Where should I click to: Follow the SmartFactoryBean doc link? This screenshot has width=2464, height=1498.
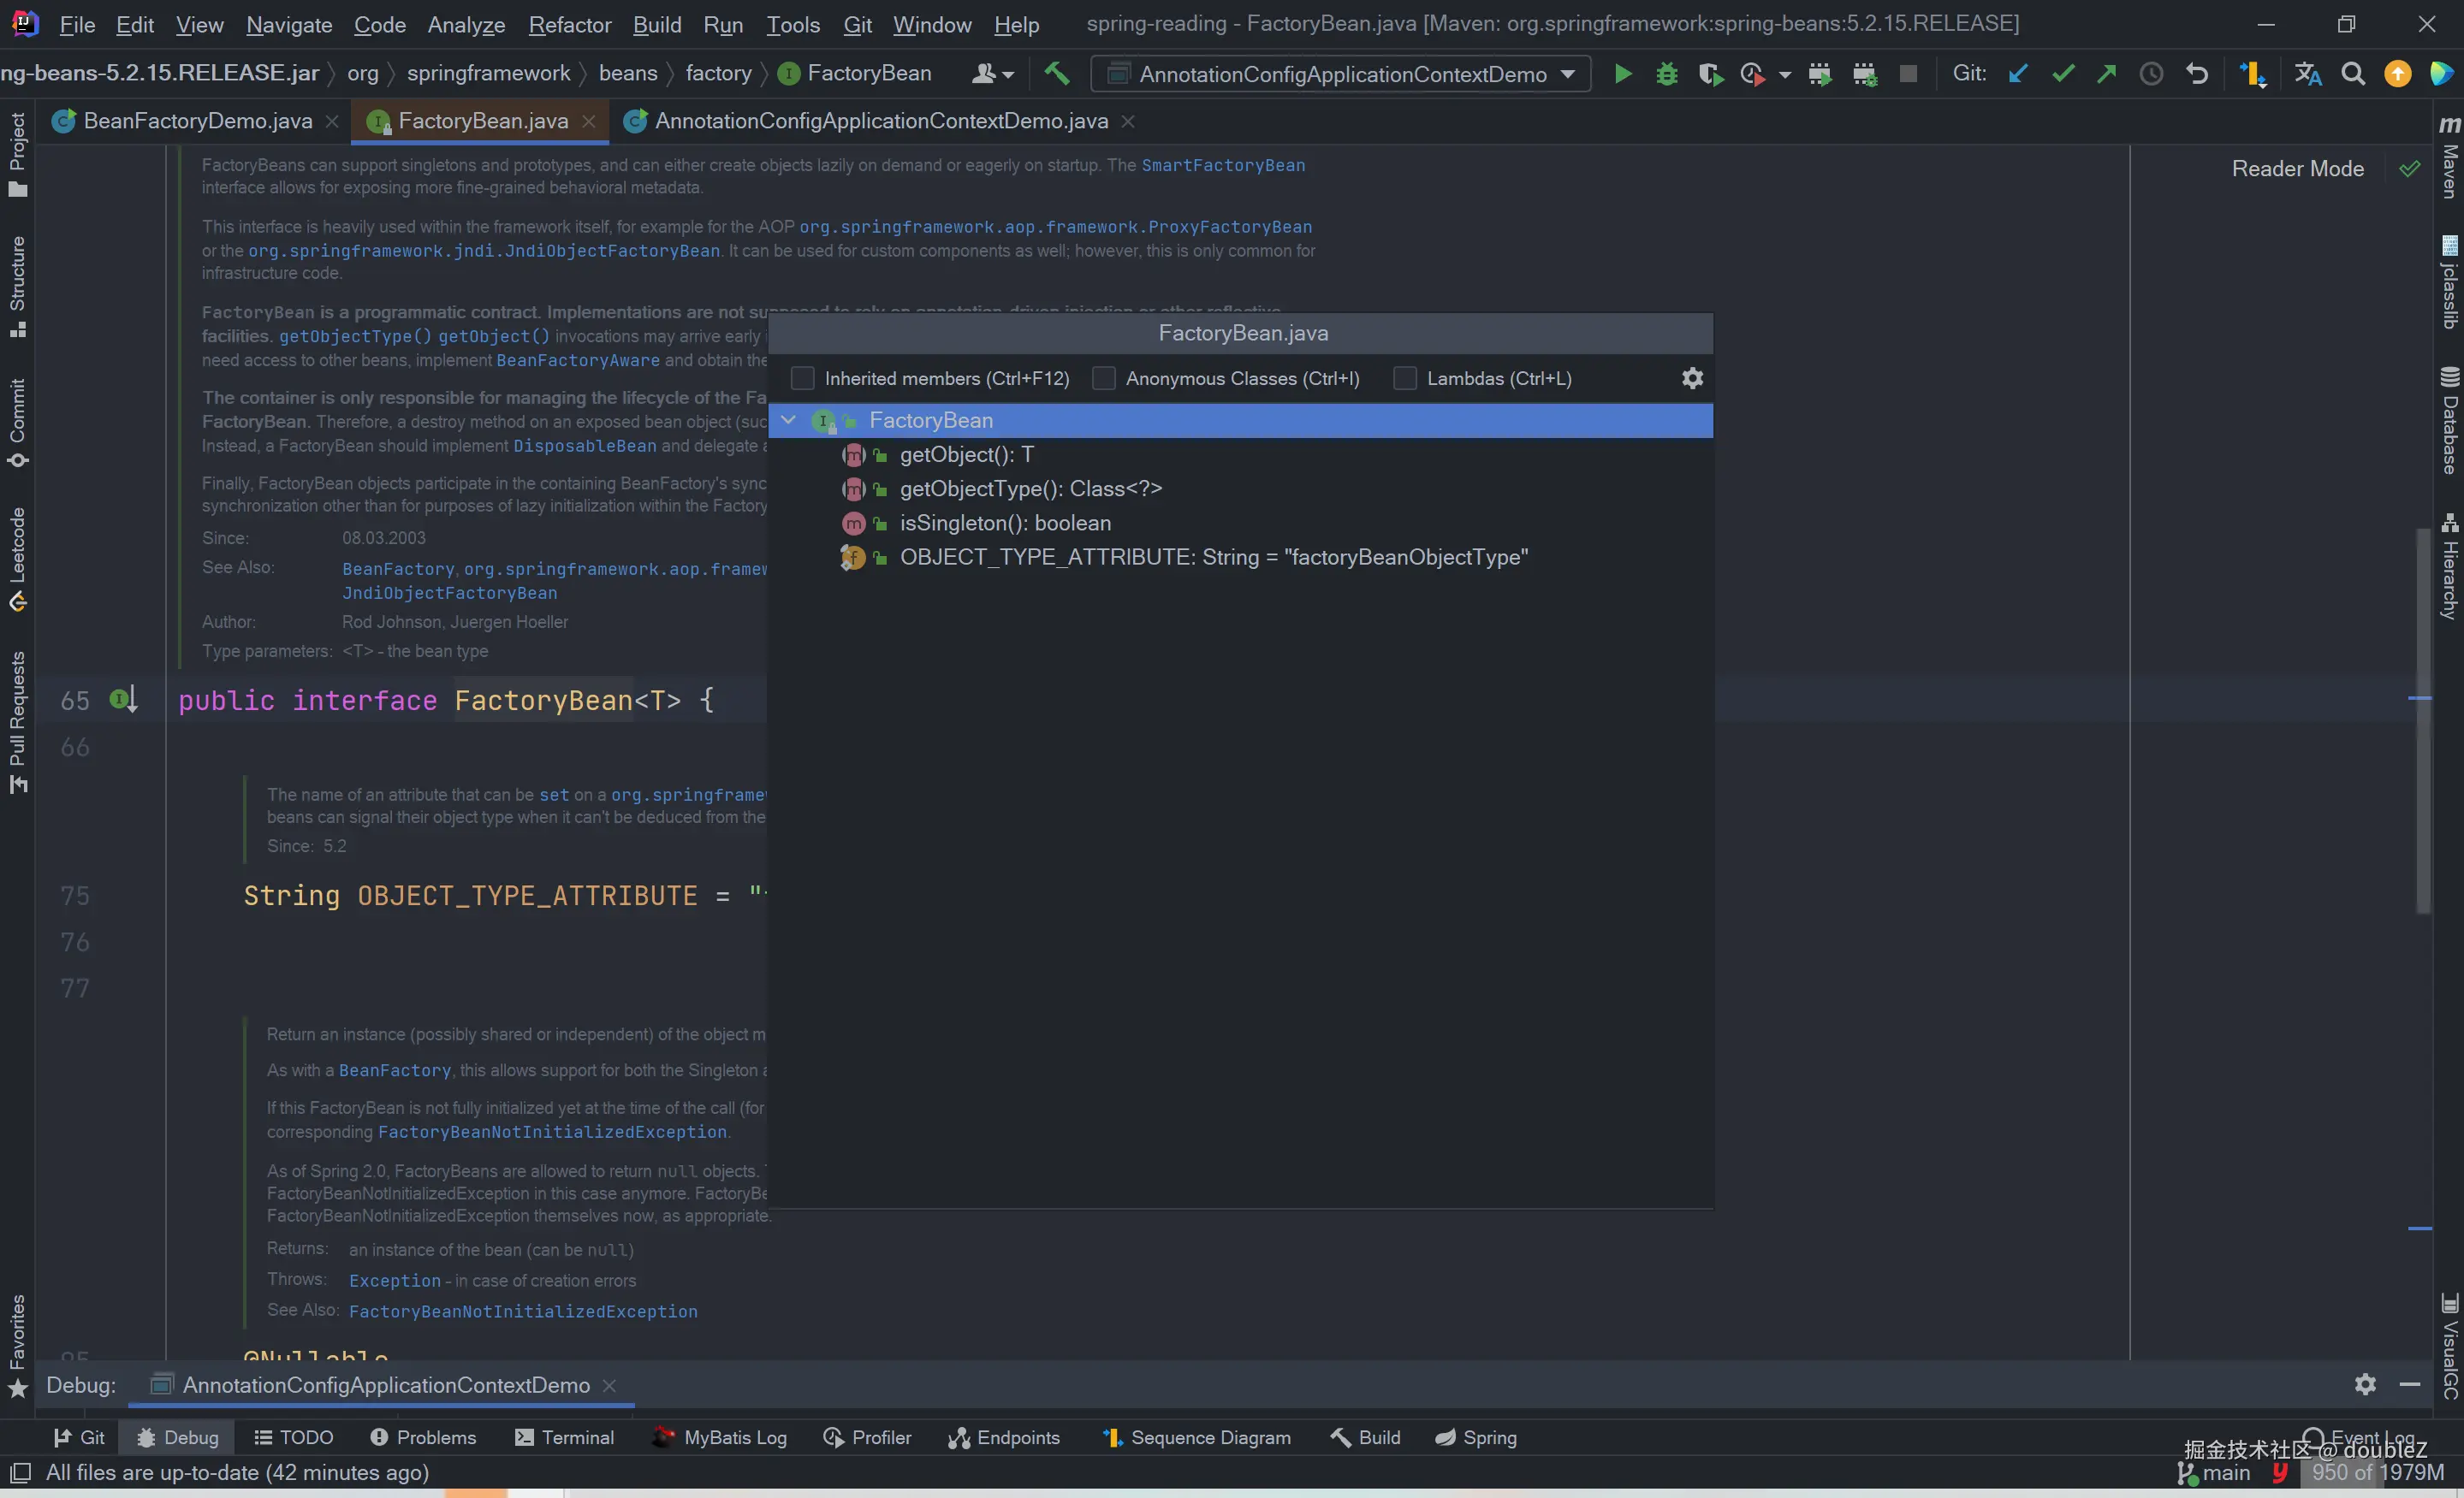click(1222, 166)
